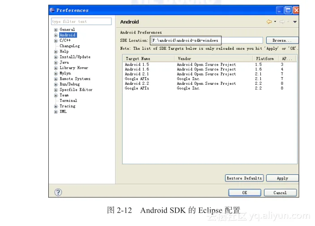Expand the Java preferences node

[x=56, y=62]
